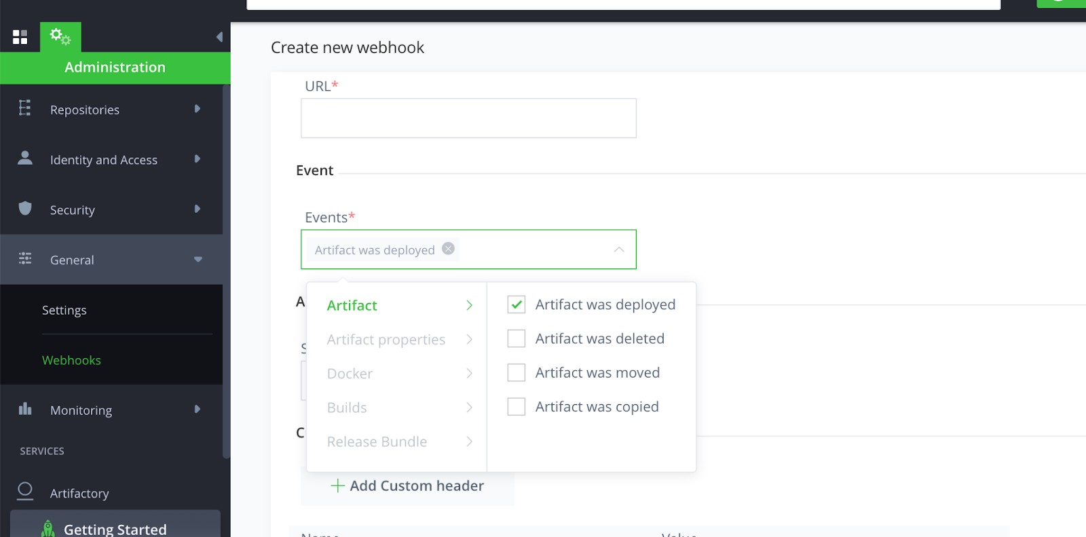Open the Settings menu entry
Viewport: 1086px width, 537px height.
pos(64,310)
